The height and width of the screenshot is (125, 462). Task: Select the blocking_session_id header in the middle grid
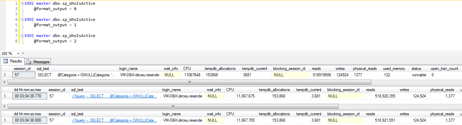click(345, 90)
